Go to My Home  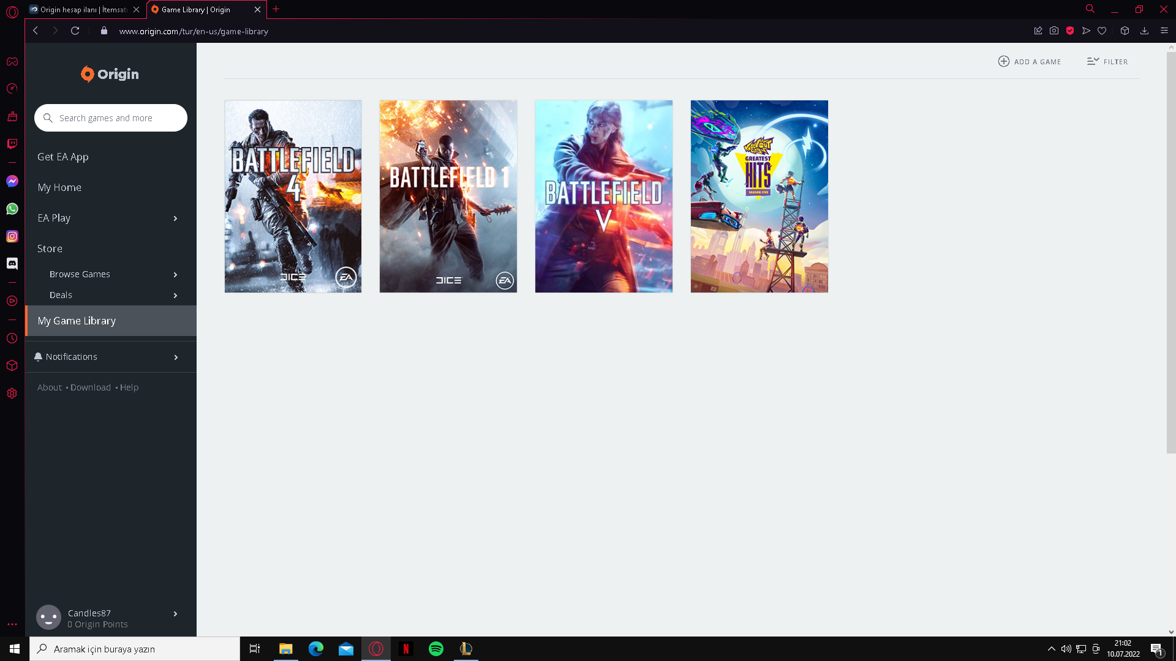click(x=59, y=187)
